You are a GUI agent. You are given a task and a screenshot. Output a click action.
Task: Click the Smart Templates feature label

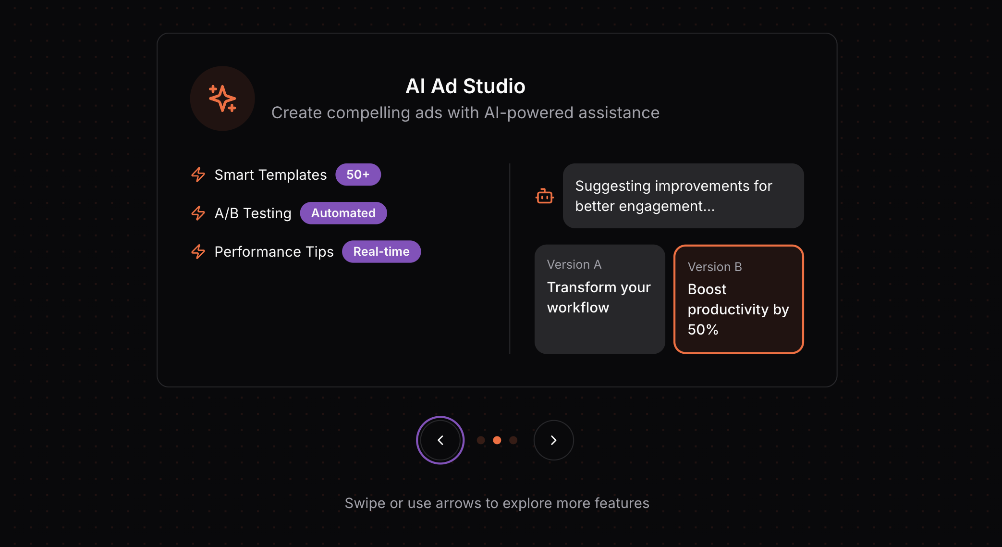(x=270, y=174)
